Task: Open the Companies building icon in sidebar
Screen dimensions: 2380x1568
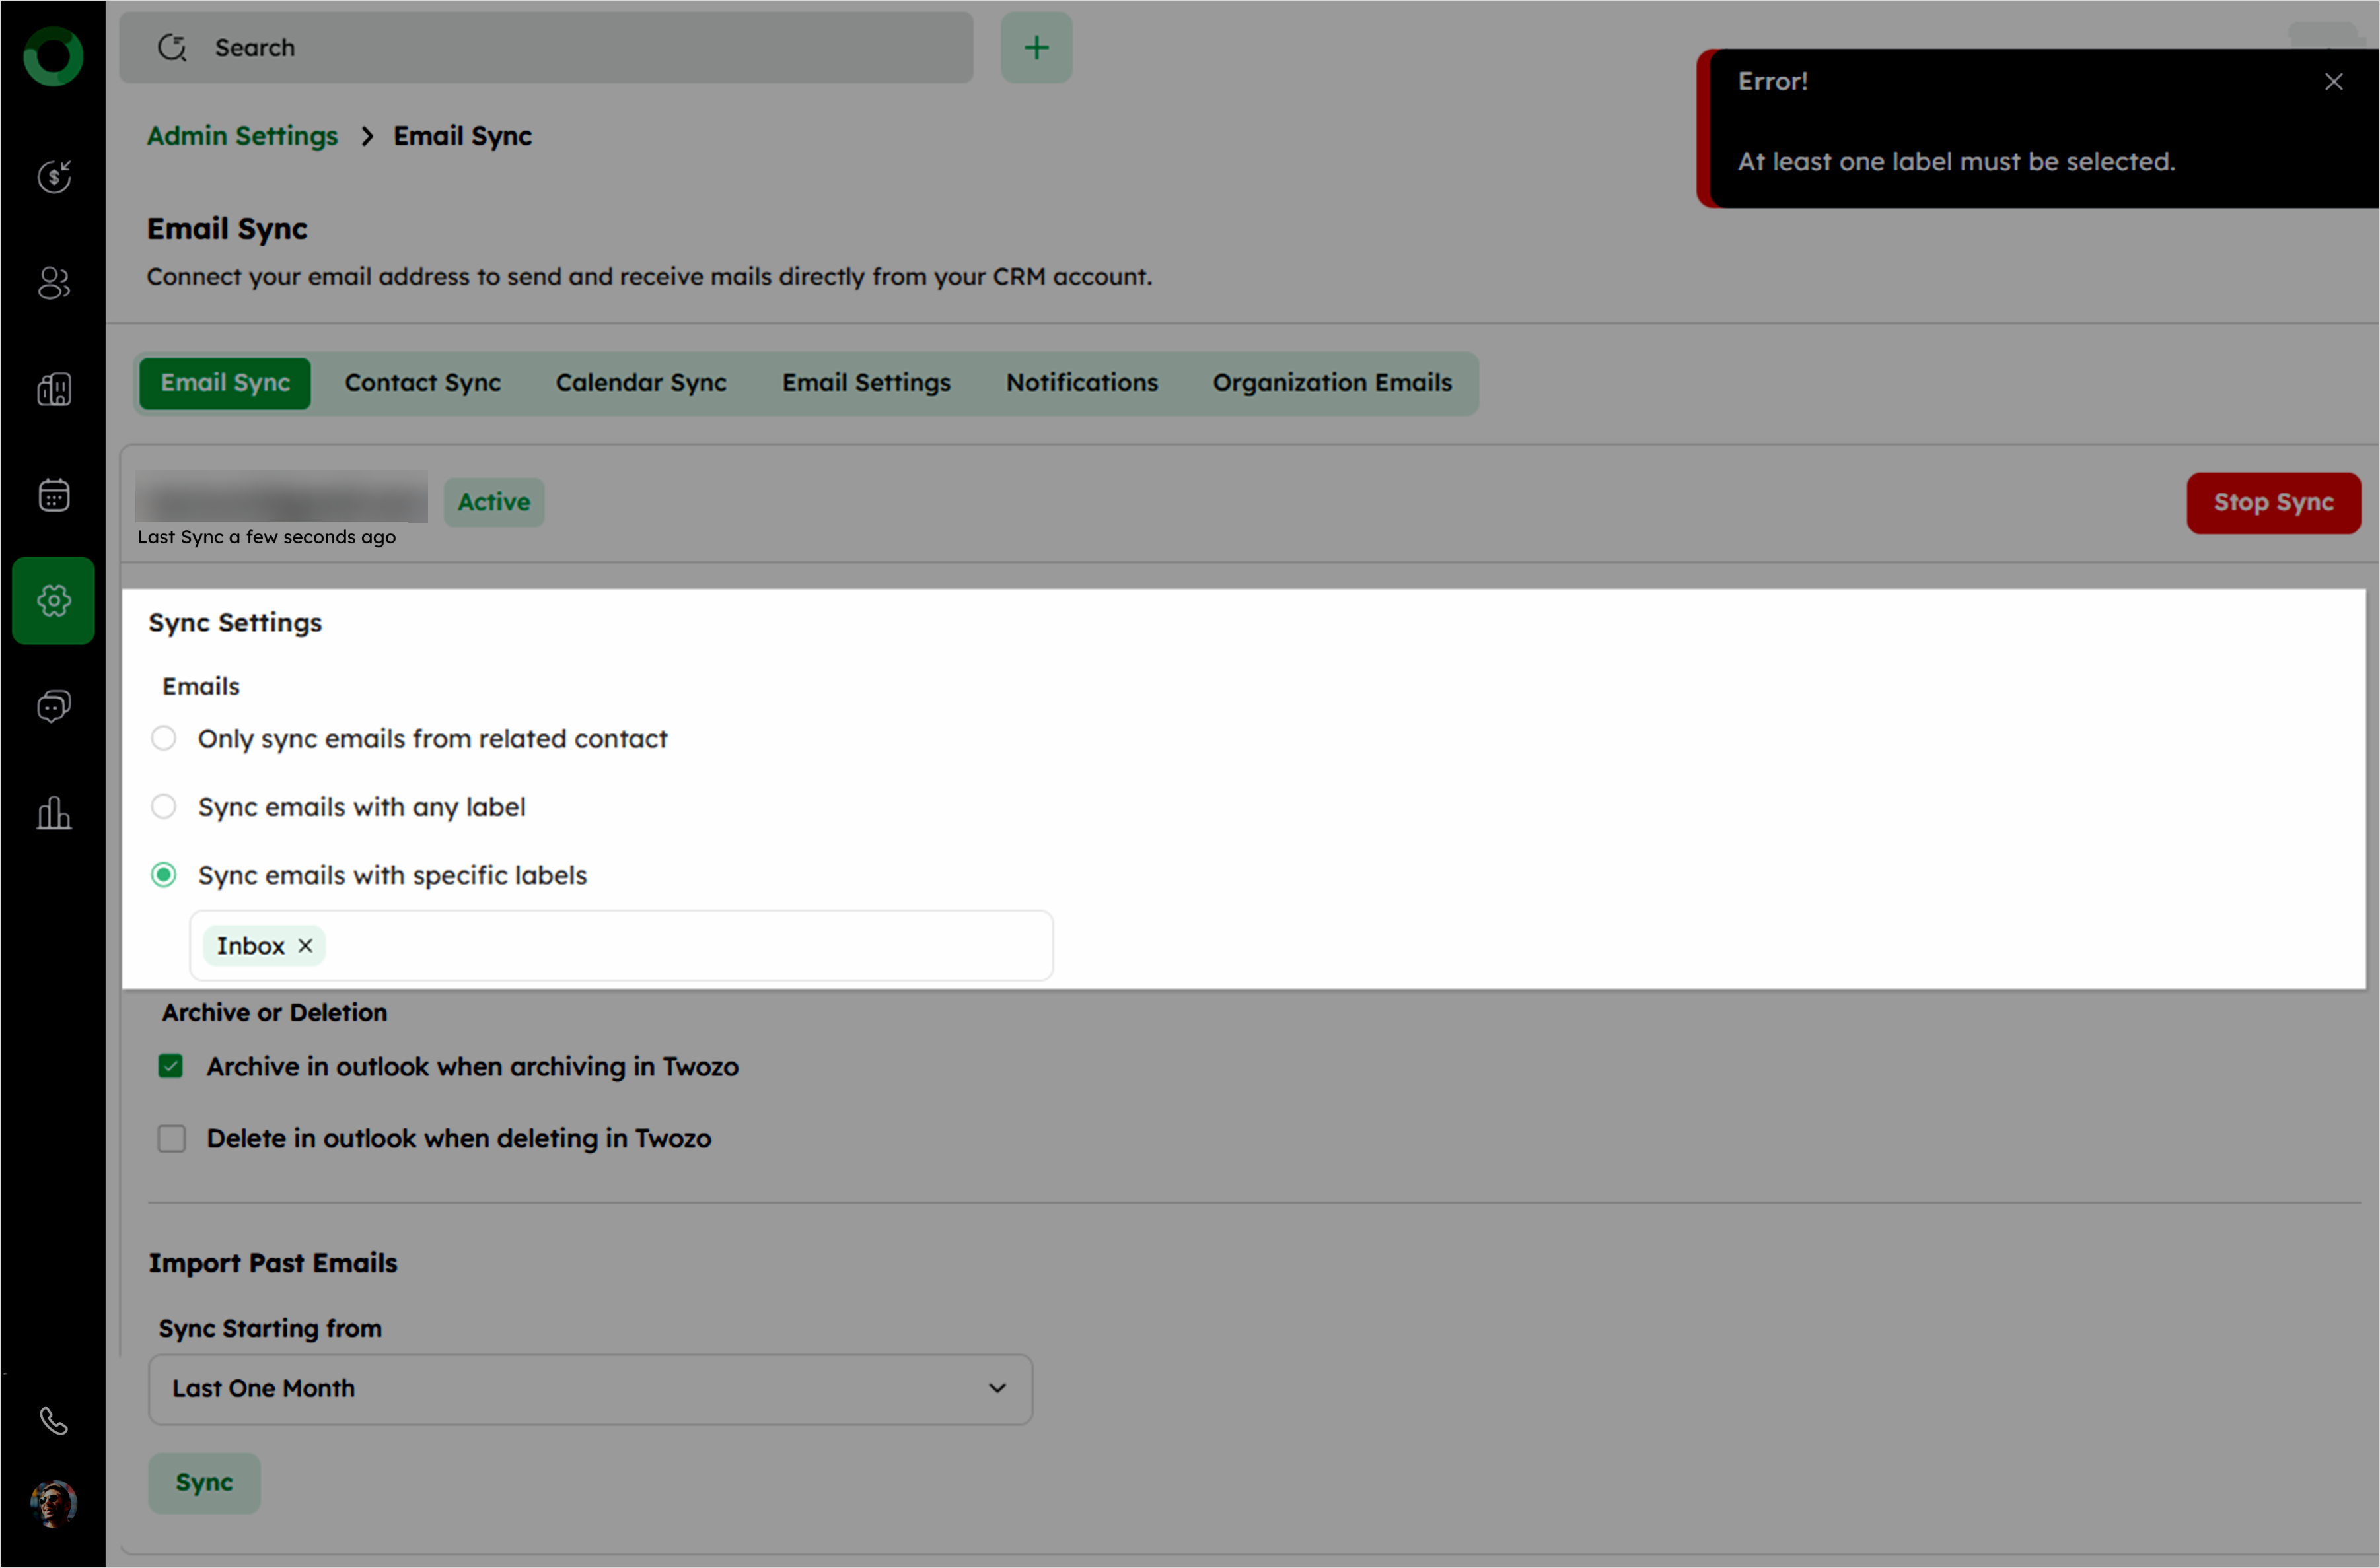Action: [54, 389]
